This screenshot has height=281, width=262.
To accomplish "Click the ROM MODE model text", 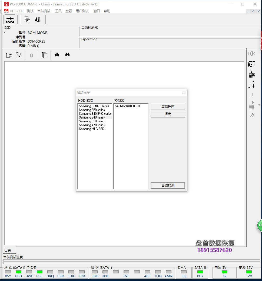I will (x=37, y=33).
